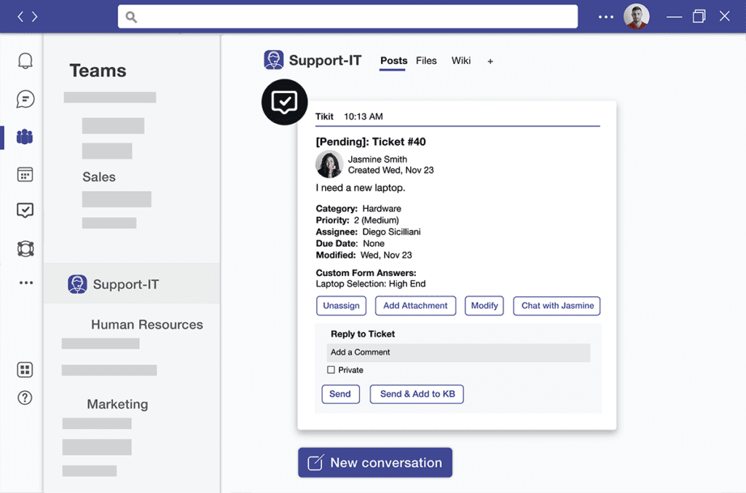This screenshot has width=746, height=493.
Task: Click the 'Jasmine Smith' name
Action: pyautogui.click(x=377, y=159)
